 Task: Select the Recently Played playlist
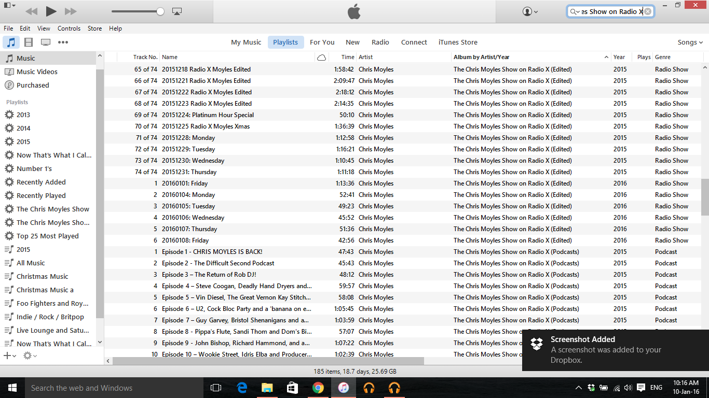pyautogui.click(x=41, y=196)
